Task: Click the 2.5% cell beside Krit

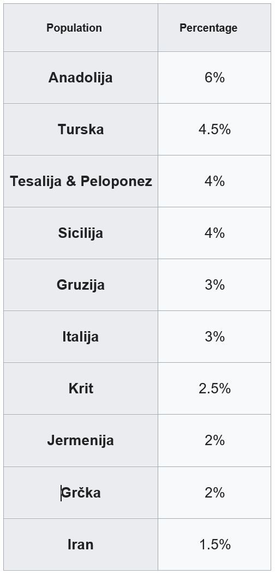Action: click(x=214, y=389)
